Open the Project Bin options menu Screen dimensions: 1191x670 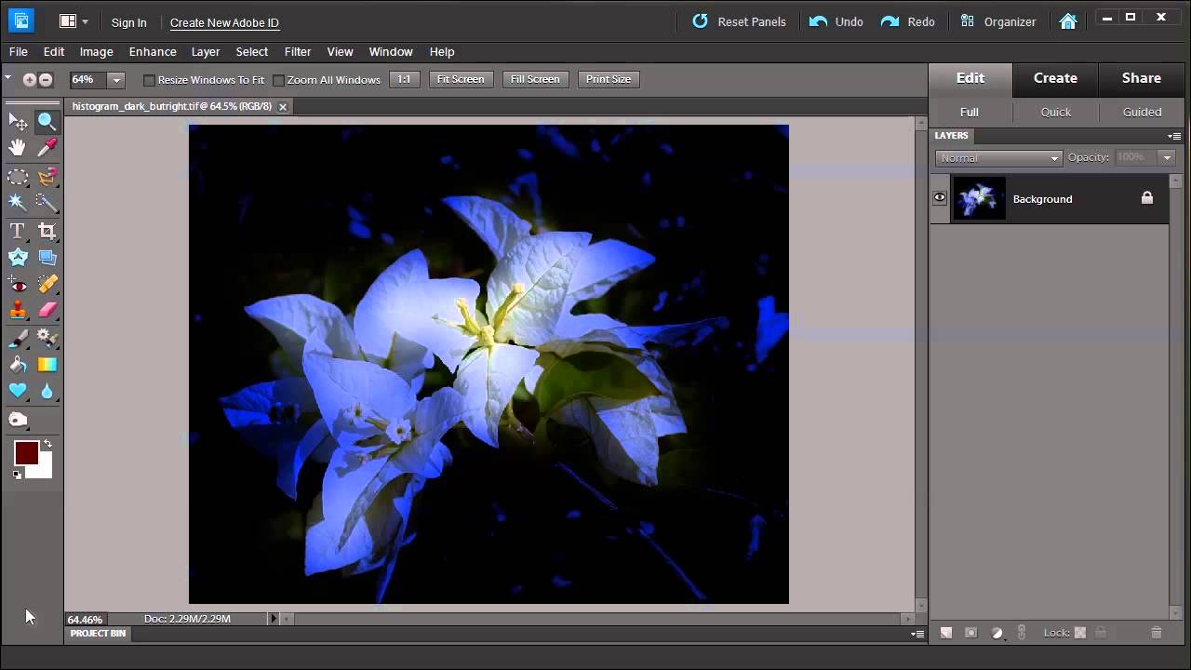[917, 634]
